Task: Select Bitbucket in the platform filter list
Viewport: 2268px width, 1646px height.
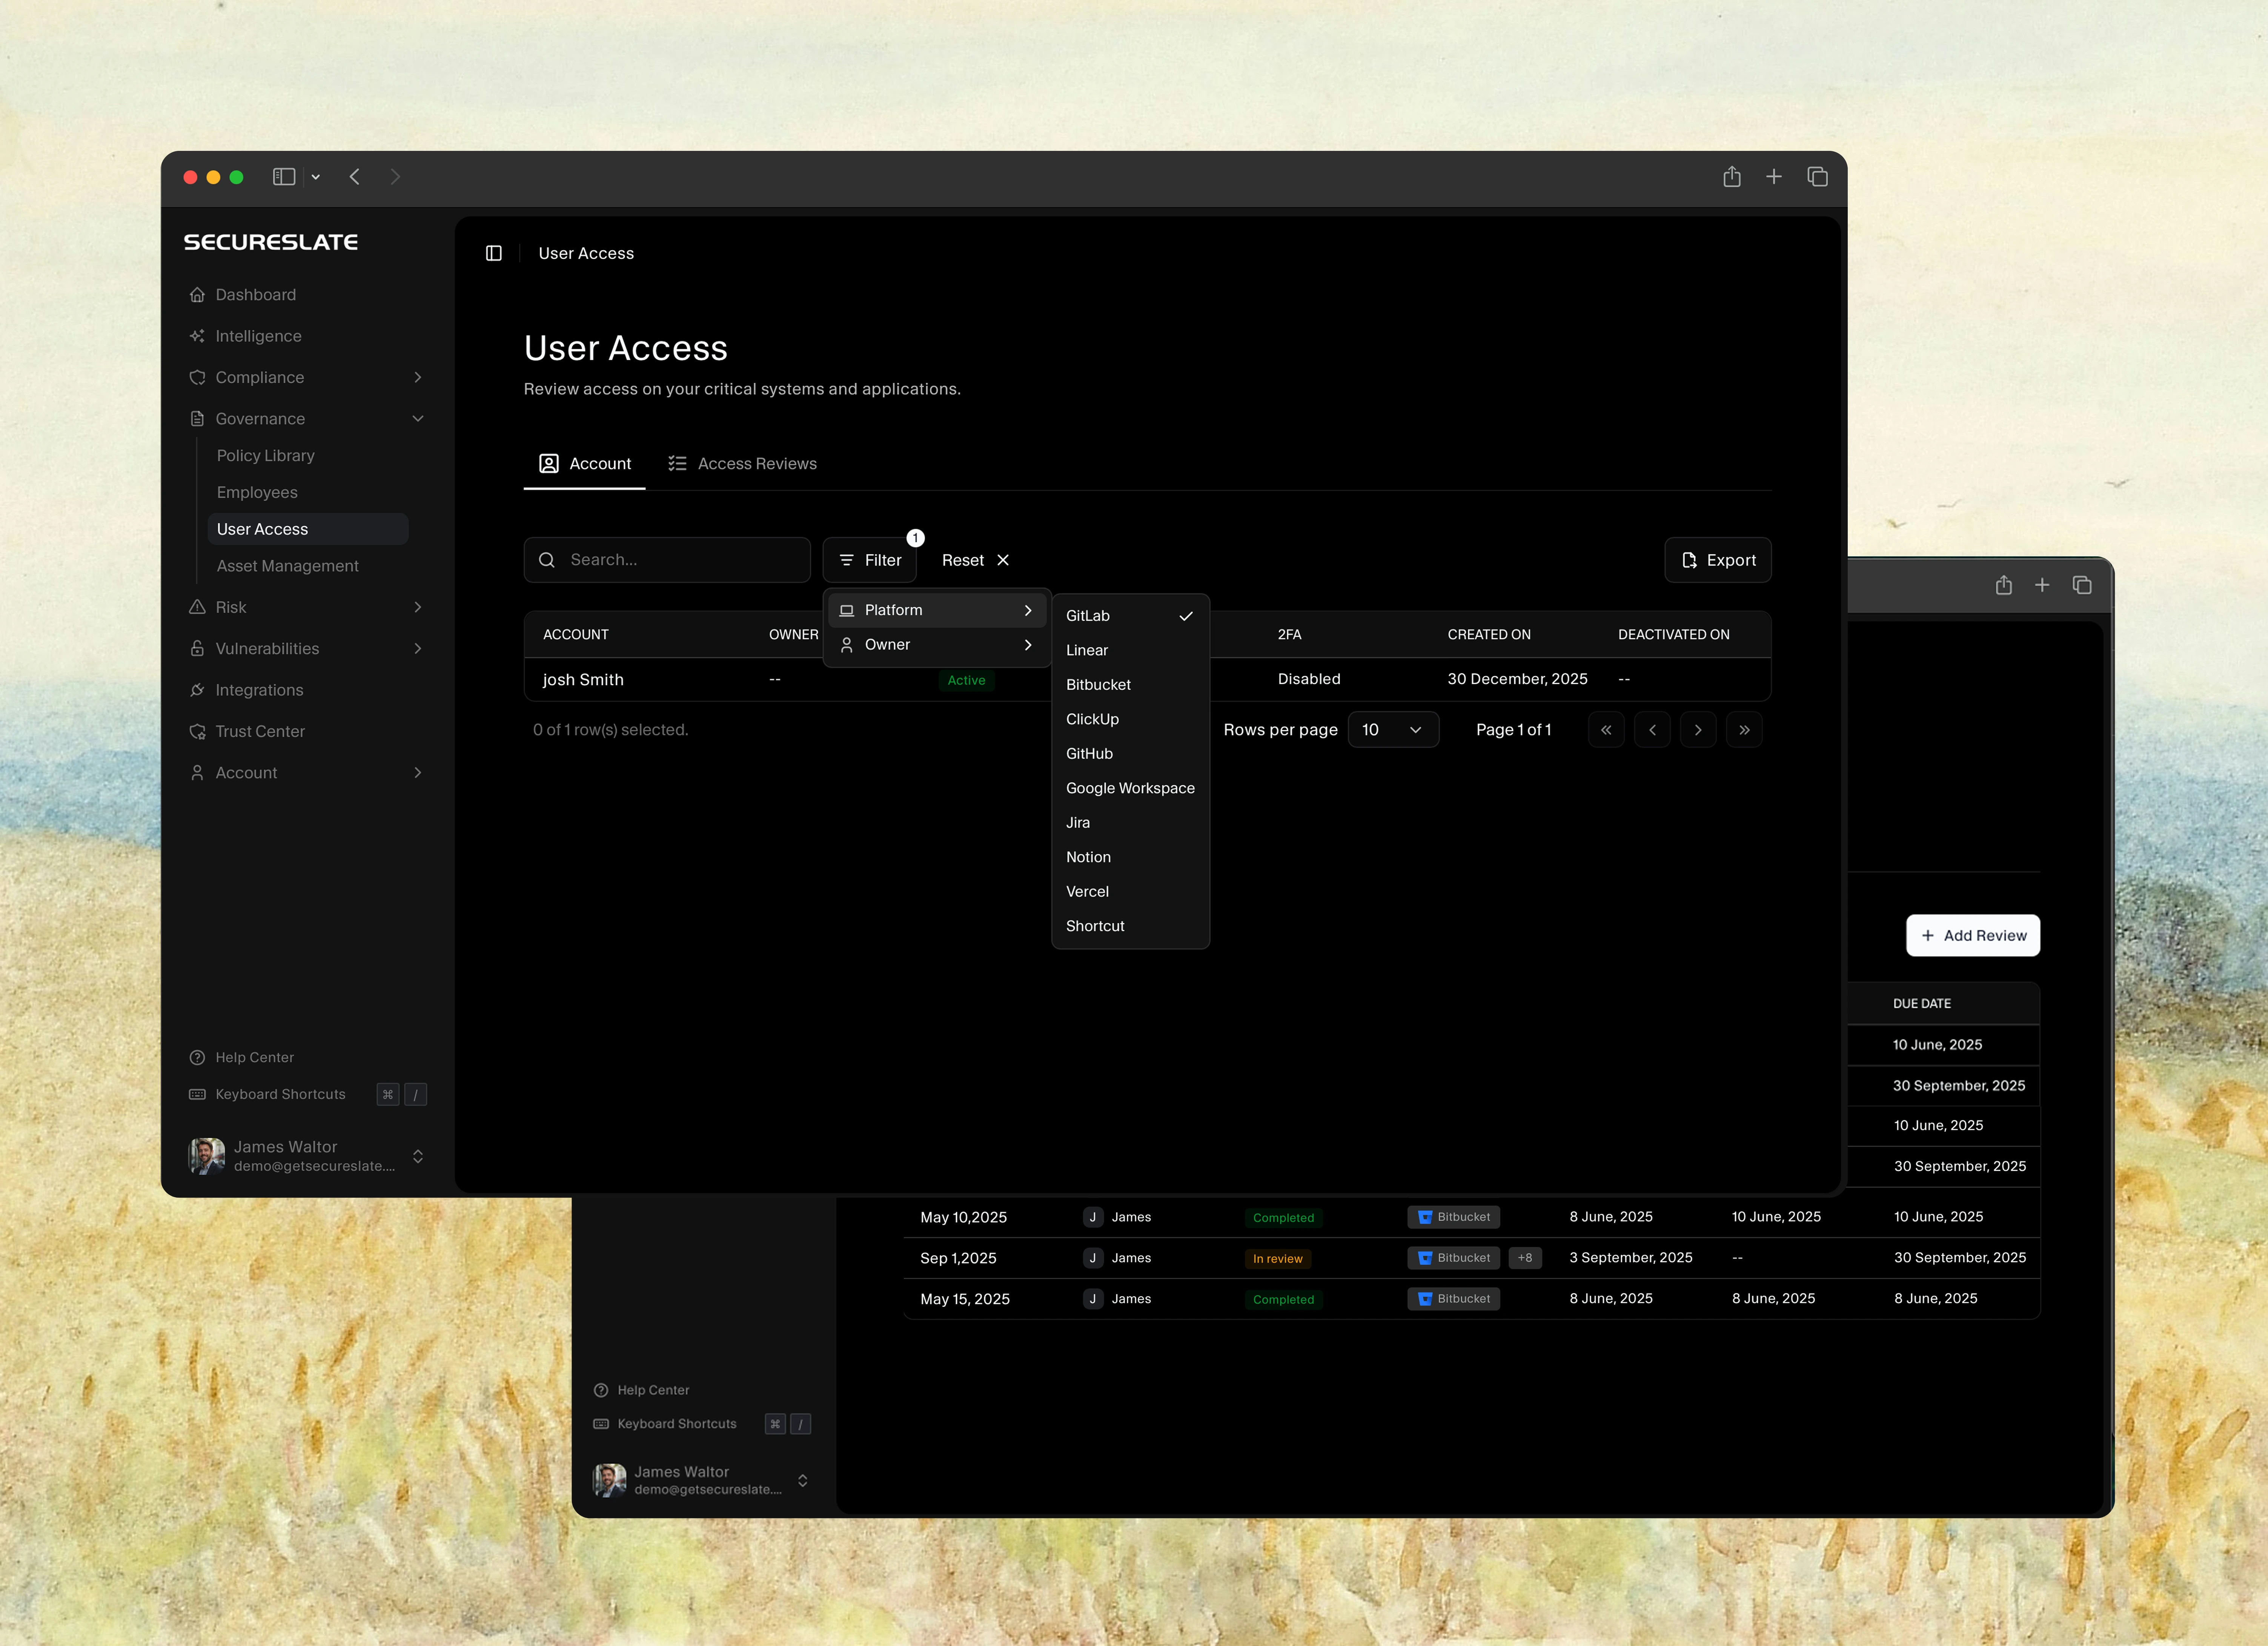Action: tap(1098, 685)
